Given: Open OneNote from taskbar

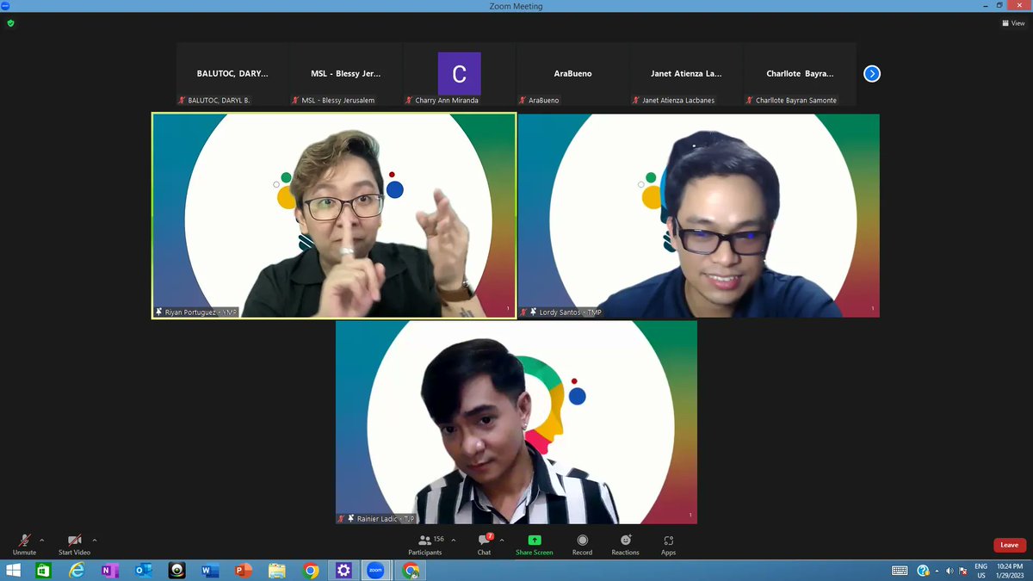Looking at the screenshot, I should pos(109,570).
